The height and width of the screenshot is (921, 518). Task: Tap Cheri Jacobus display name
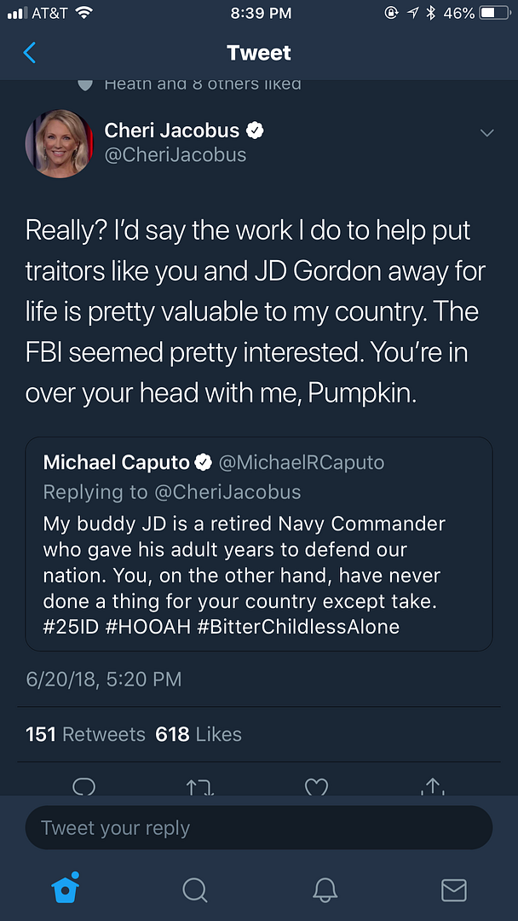pyautogui.click(x=173, y=130)
